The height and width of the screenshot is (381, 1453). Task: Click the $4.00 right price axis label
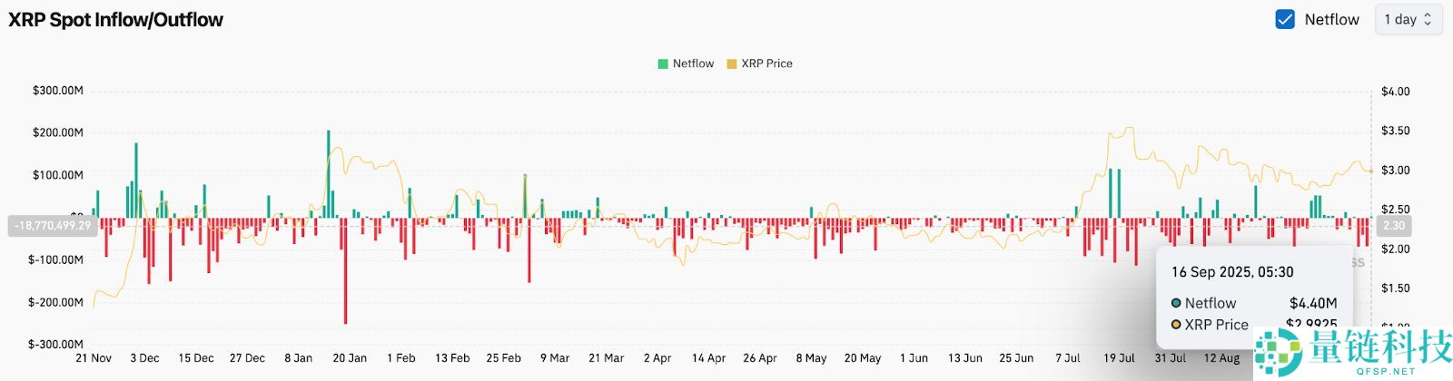click(1395, 91)
